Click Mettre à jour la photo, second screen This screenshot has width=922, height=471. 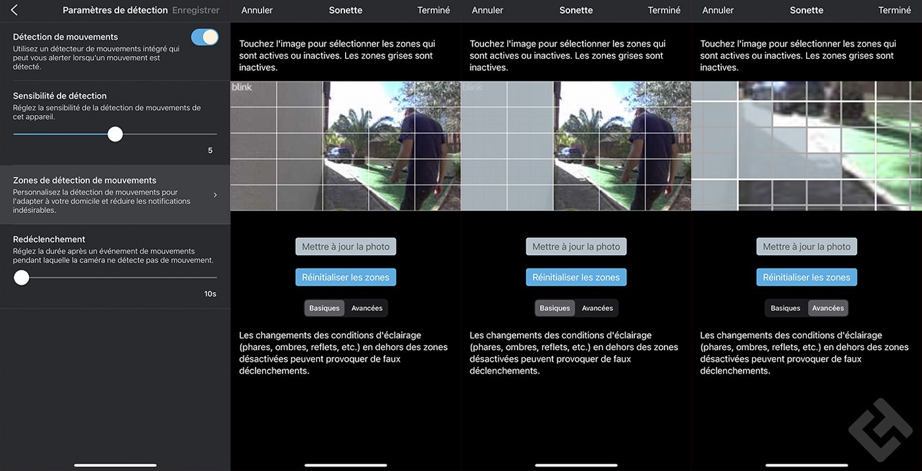pos(576,247)
